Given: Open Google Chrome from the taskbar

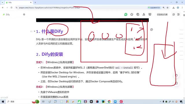Looking at the screenshot, I should [x=109, y=101].
